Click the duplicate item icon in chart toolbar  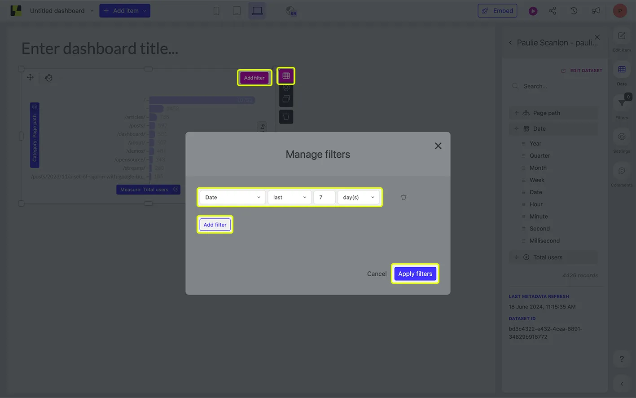(286, 99)
